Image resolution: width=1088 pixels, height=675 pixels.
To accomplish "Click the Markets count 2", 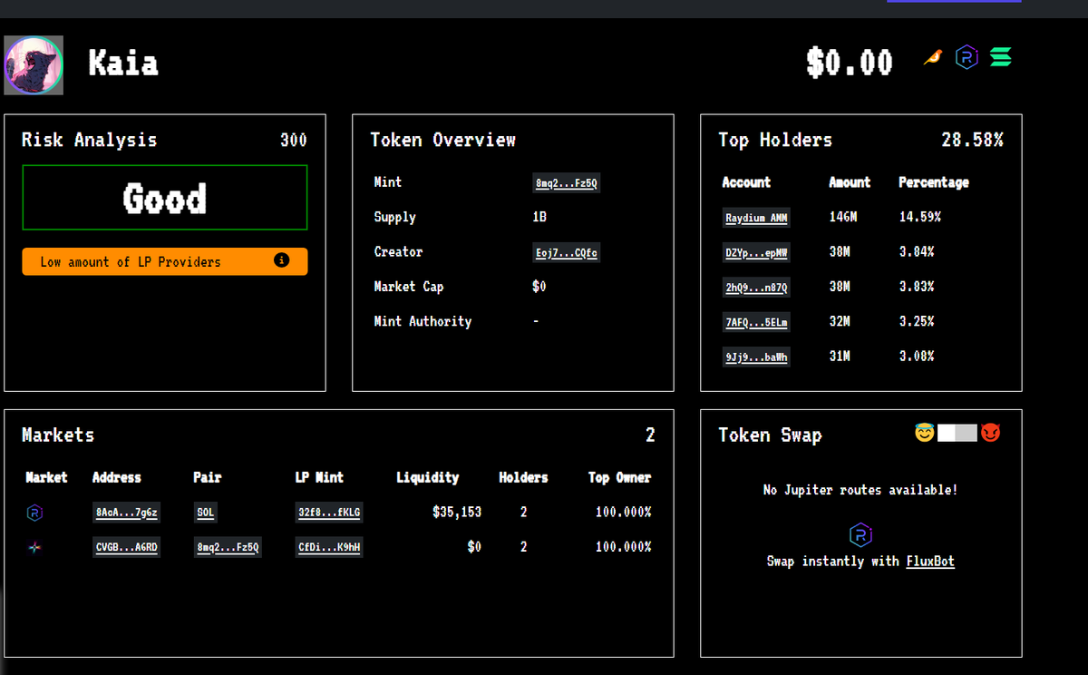I will 650,435.
